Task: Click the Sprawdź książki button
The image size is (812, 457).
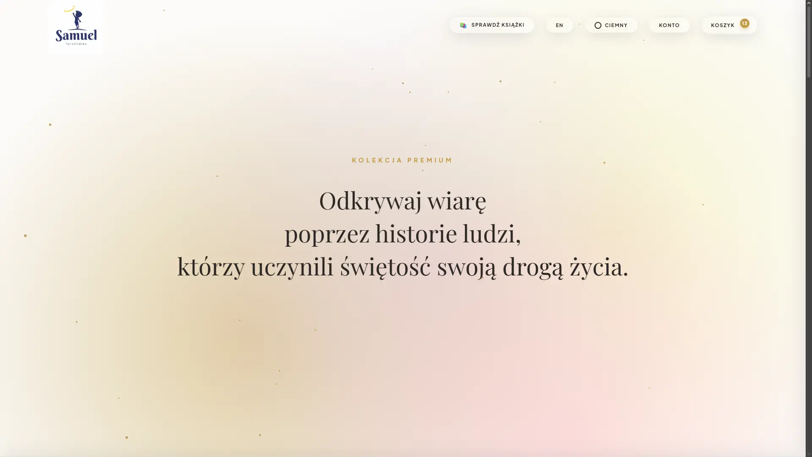Action: 491,25
